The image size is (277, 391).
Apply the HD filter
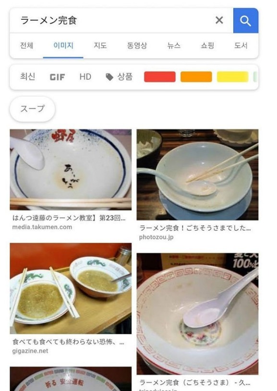pos(85,77)
